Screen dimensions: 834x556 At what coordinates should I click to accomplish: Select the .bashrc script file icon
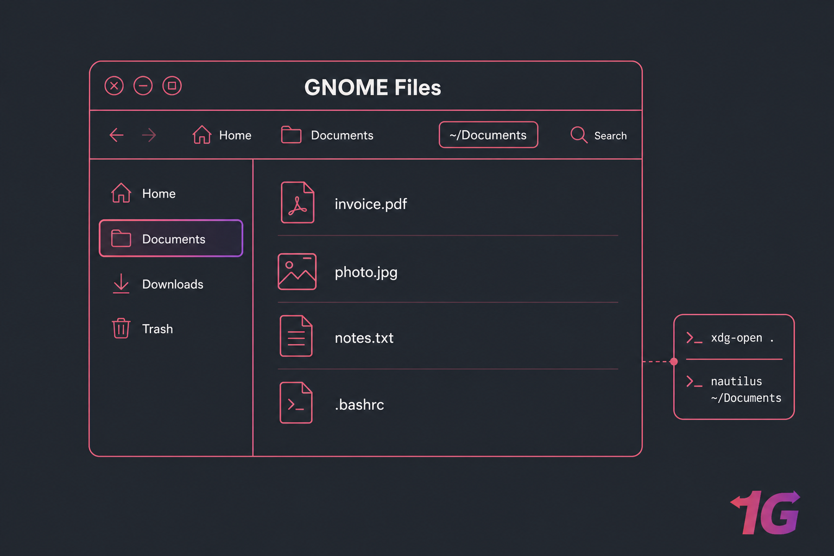tap(296, 403)
